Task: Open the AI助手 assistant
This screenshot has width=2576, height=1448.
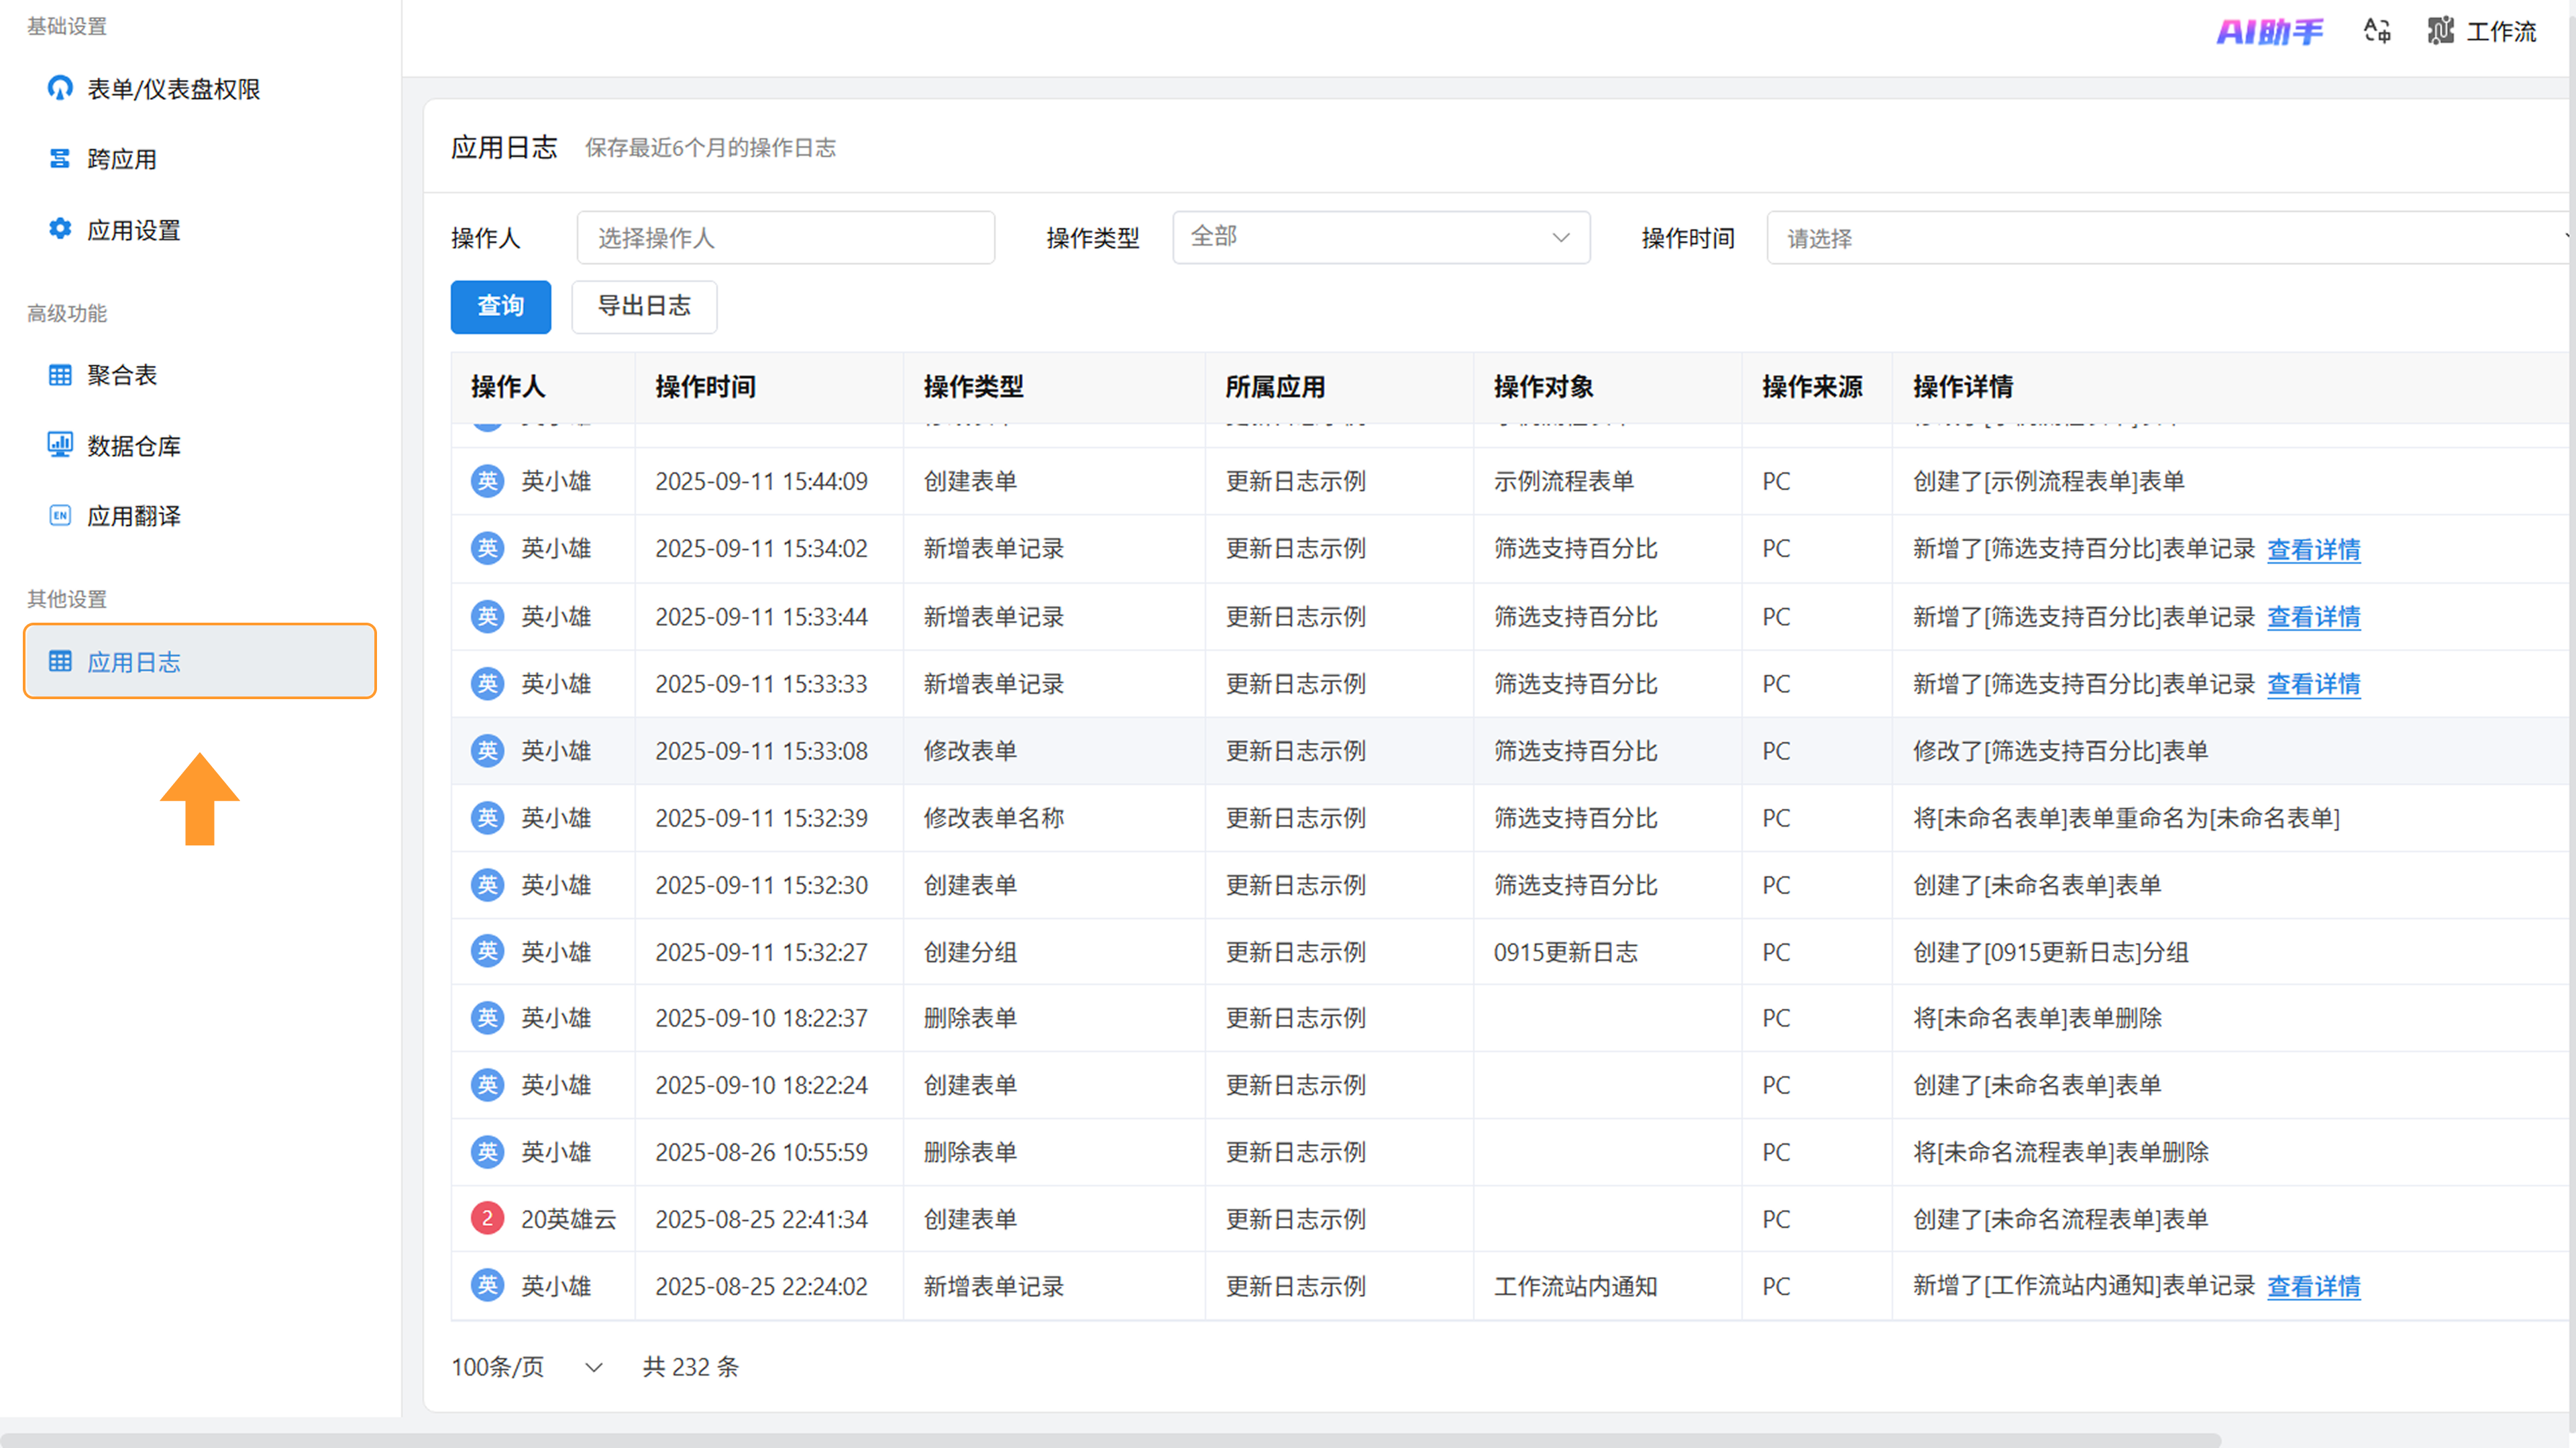Action: tap(2270, 32)
